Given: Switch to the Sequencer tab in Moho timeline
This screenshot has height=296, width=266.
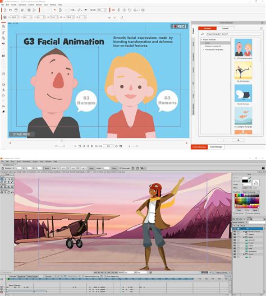Looking at the screenshot, I should point(21,276).
